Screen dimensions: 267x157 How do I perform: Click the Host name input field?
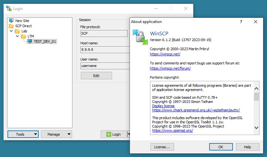104,50
